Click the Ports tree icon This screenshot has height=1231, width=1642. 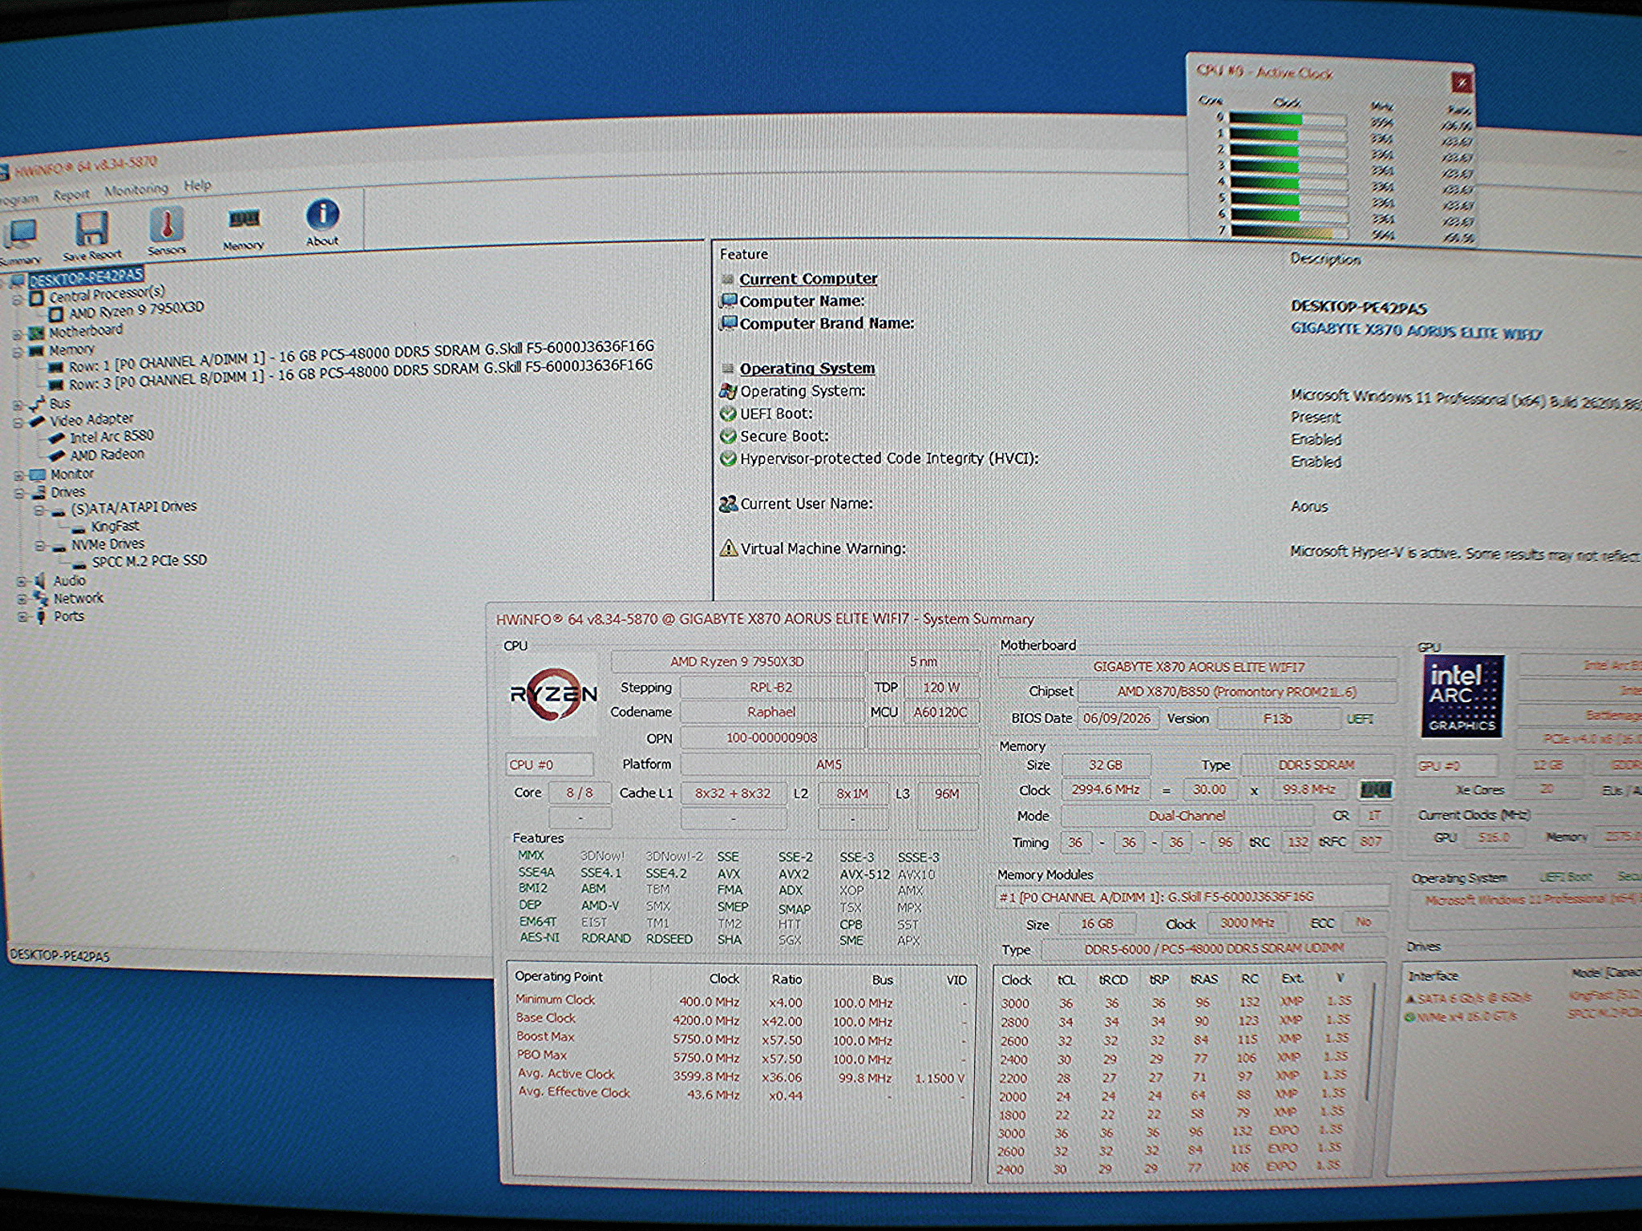[40, 616]
